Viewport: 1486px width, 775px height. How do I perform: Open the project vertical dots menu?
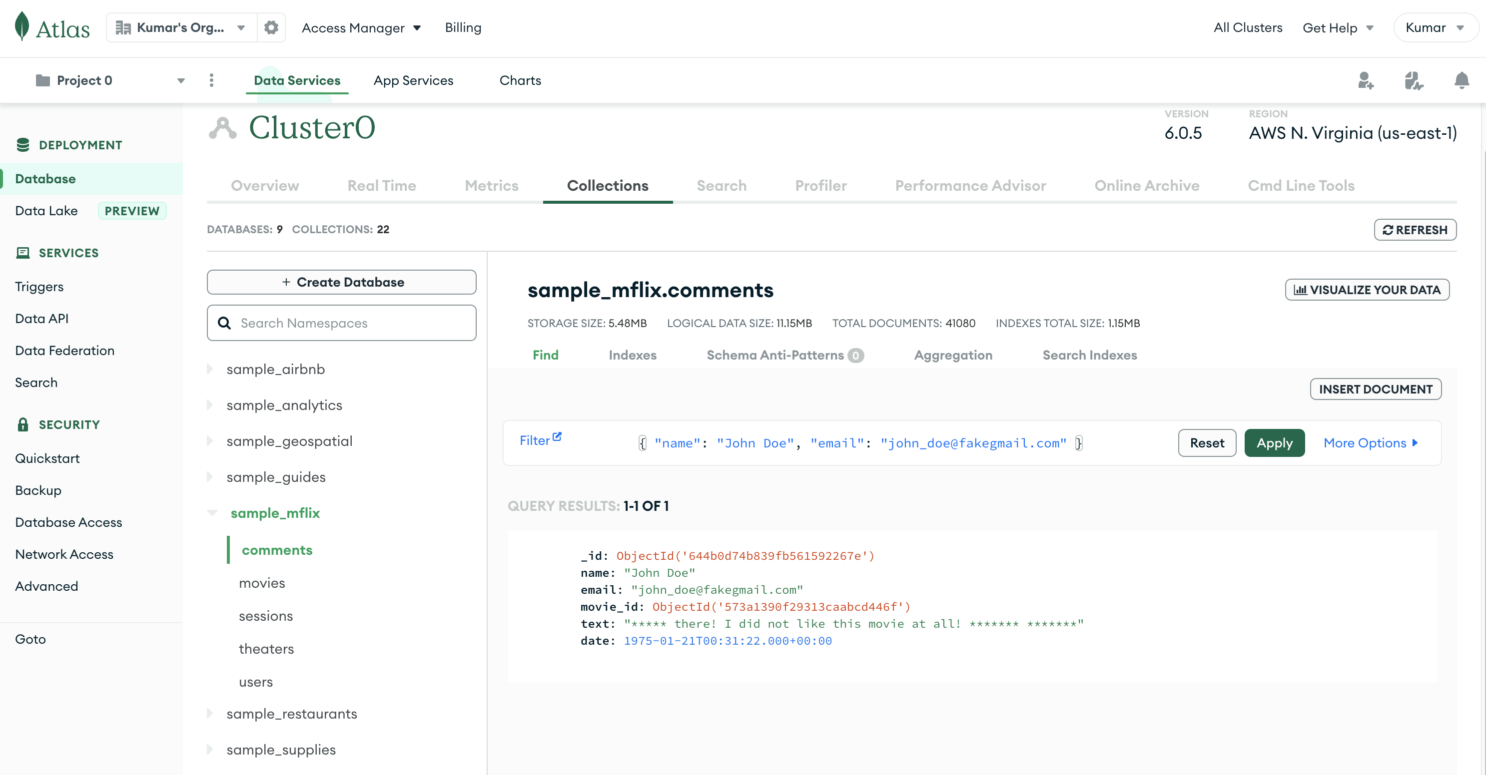(x=212, y=80)
